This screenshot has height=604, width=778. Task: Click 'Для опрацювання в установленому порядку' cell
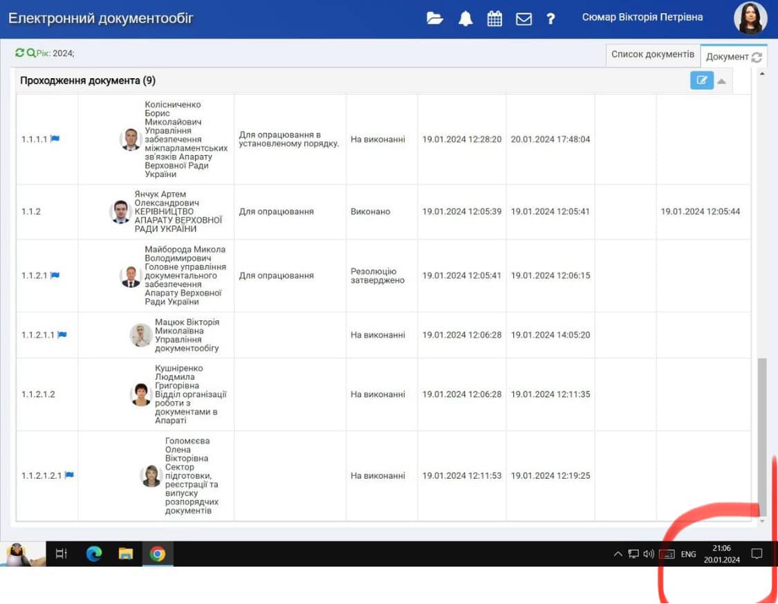coord(289,139)
